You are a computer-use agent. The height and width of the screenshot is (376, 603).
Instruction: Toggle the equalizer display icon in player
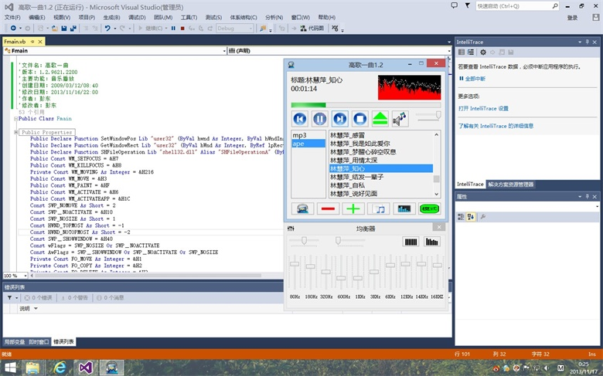click(404, 208)
